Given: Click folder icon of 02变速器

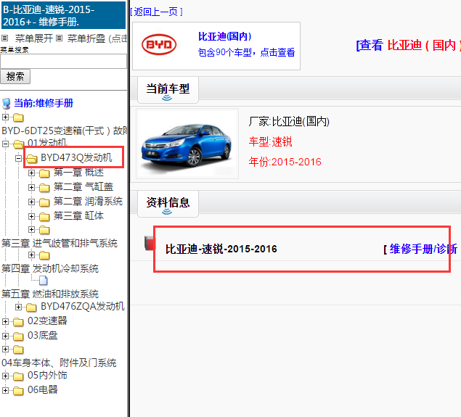Looking at the screenshot, I should [18, 322].
